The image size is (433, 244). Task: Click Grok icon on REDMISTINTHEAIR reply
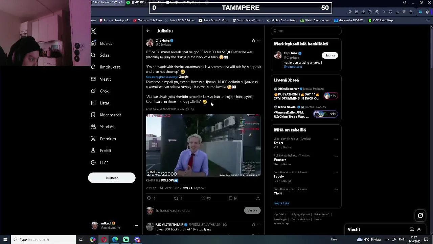253,225
